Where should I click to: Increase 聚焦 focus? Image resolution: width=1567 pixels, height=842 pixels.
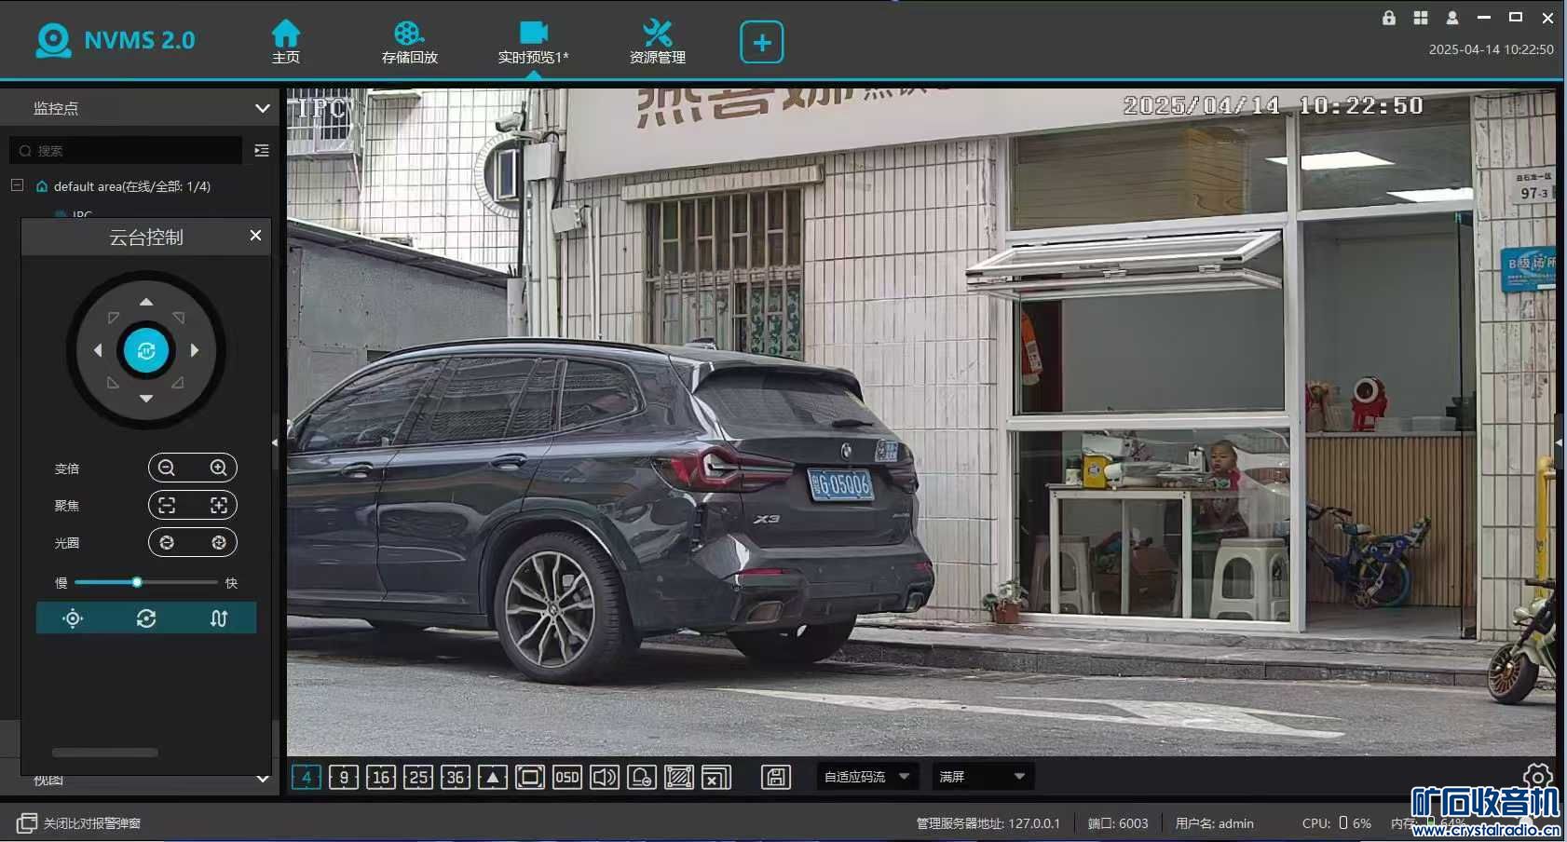point(219,505)
